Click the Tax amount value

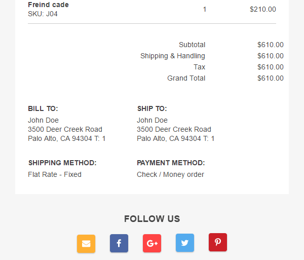tap(271, 67)
